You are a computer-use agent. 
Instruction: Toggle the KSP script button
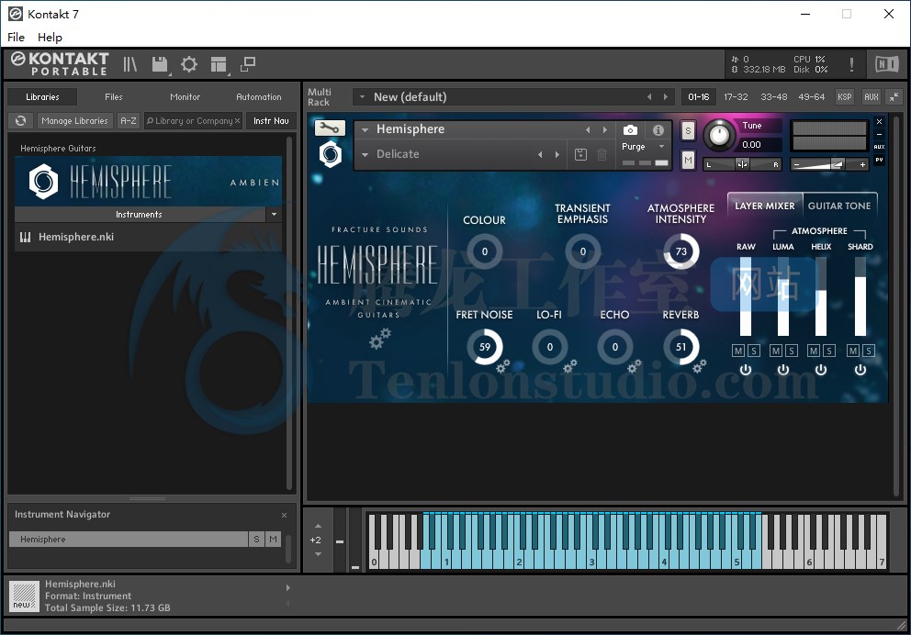tap(845, 97)
